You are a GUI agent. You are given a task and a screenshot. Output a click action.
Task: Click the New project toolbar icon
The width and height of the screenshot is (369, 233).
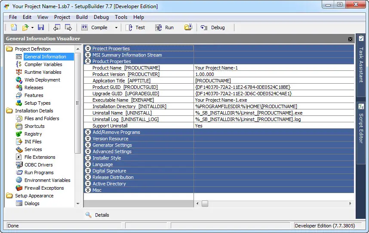14,27
